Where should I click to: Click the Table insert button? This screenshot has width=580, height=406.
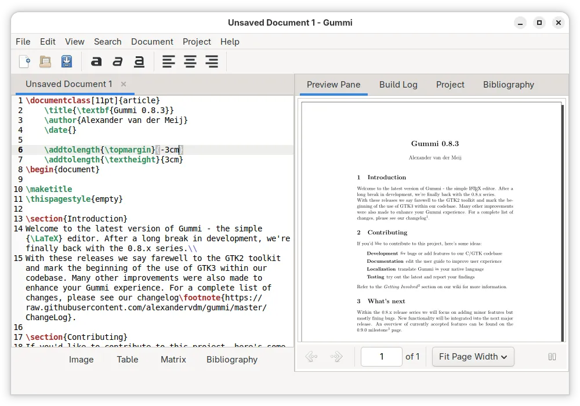[127, 360]
